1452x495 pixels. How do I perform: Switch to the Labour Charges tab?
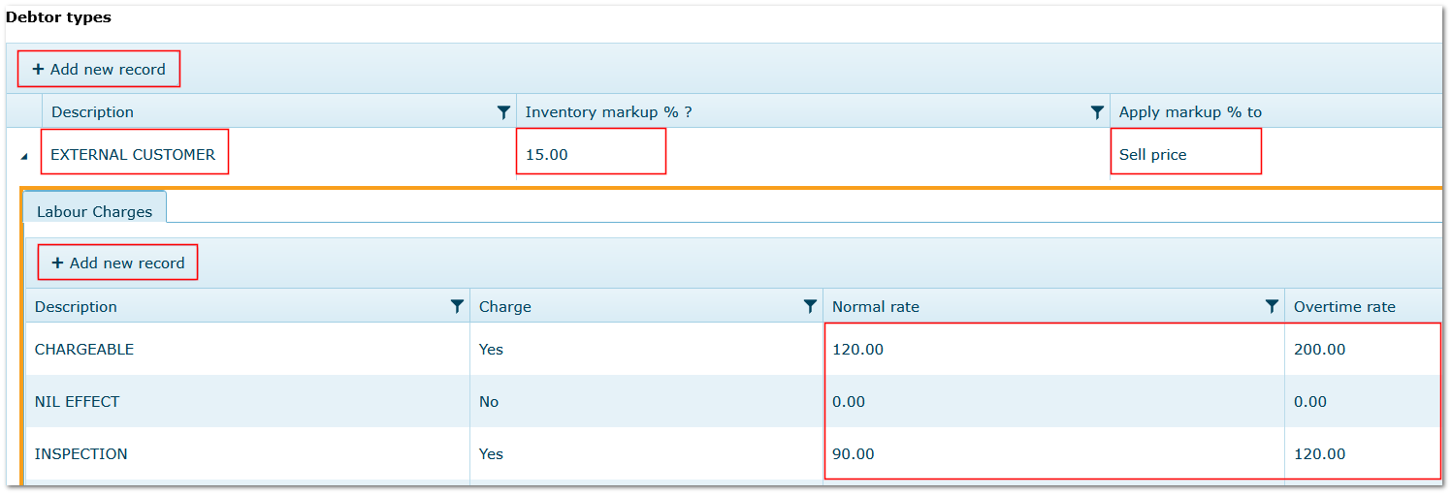[x=94, y=211]
